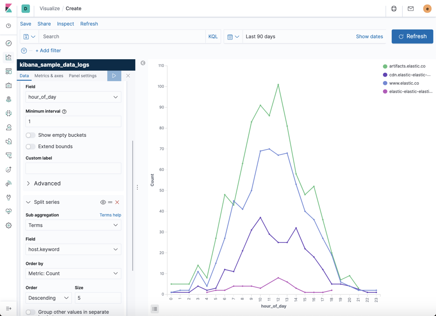Viewport: 436px width, 316px height.
Task: Open the help lifebuoy icon
Action: (394, 9)
